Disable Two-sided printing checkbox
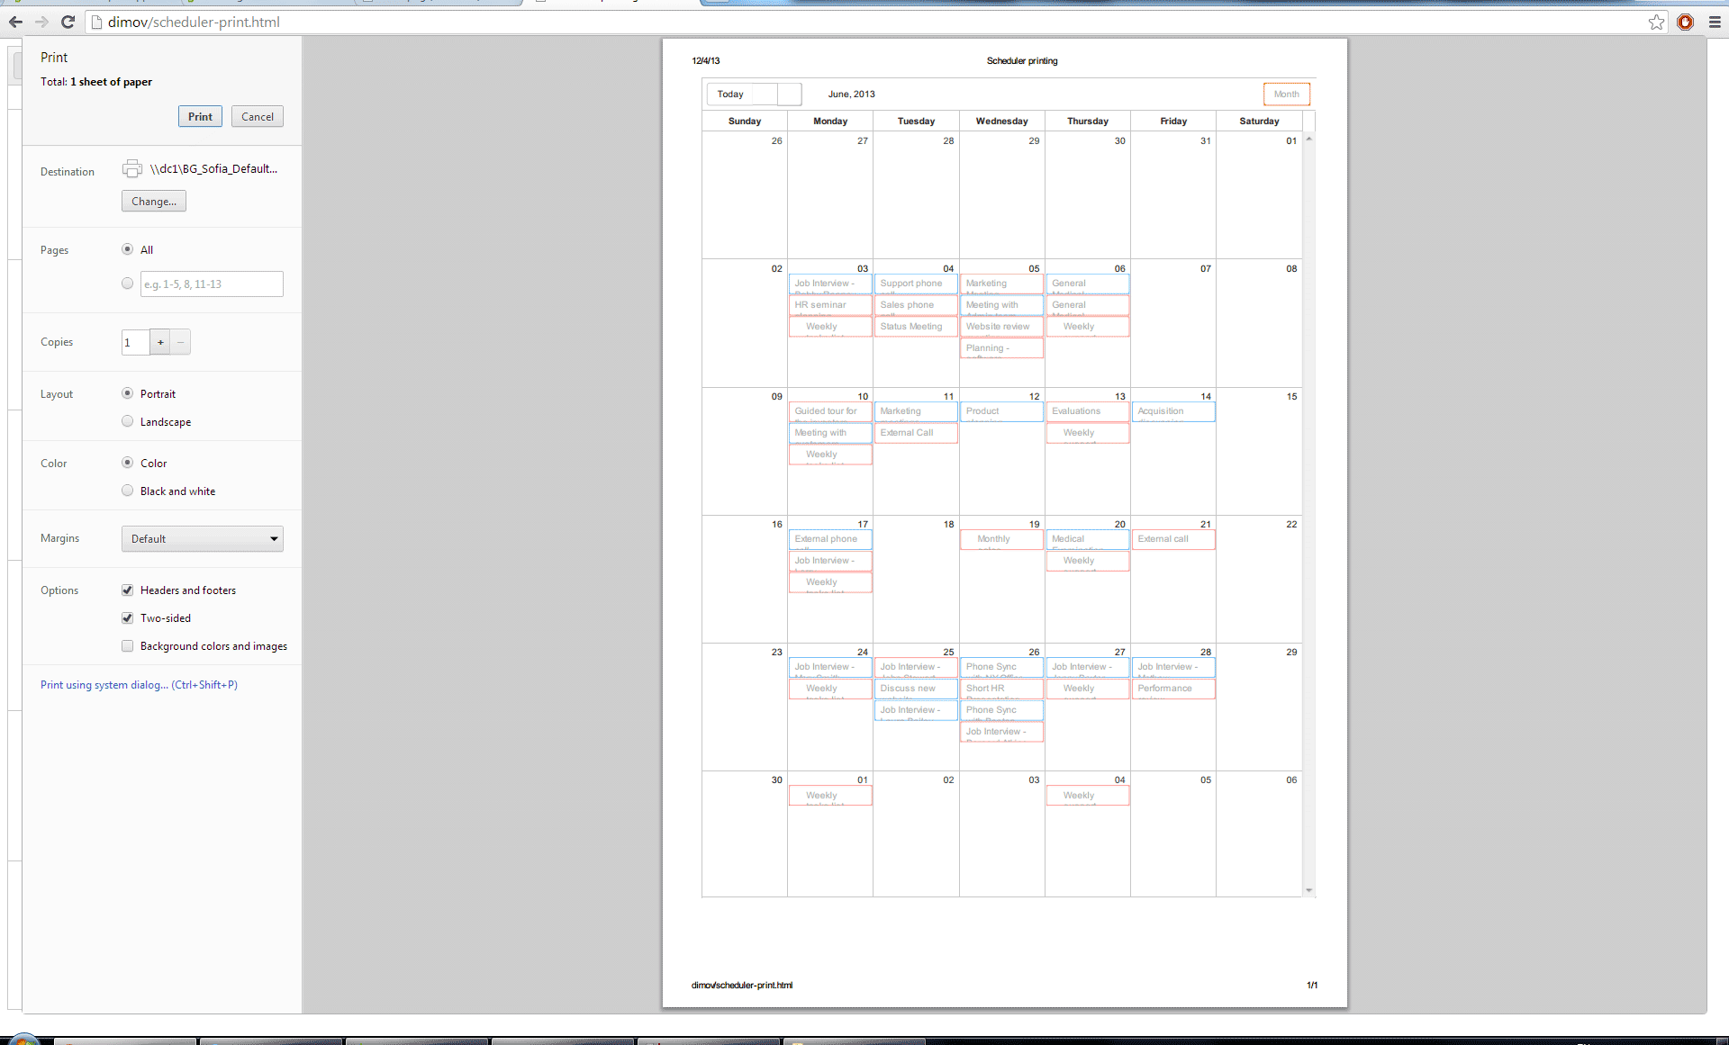 127,618
